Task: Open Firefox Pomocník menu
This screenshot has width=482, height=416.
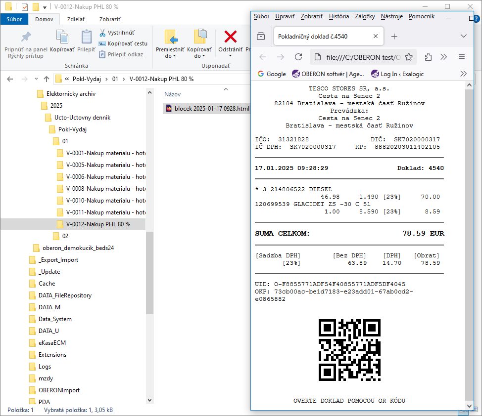Action: 422,16
